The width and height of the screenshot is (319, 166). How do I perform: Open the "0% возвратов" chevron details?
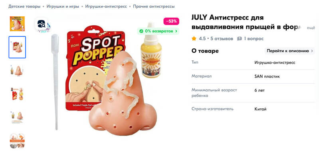176,31
